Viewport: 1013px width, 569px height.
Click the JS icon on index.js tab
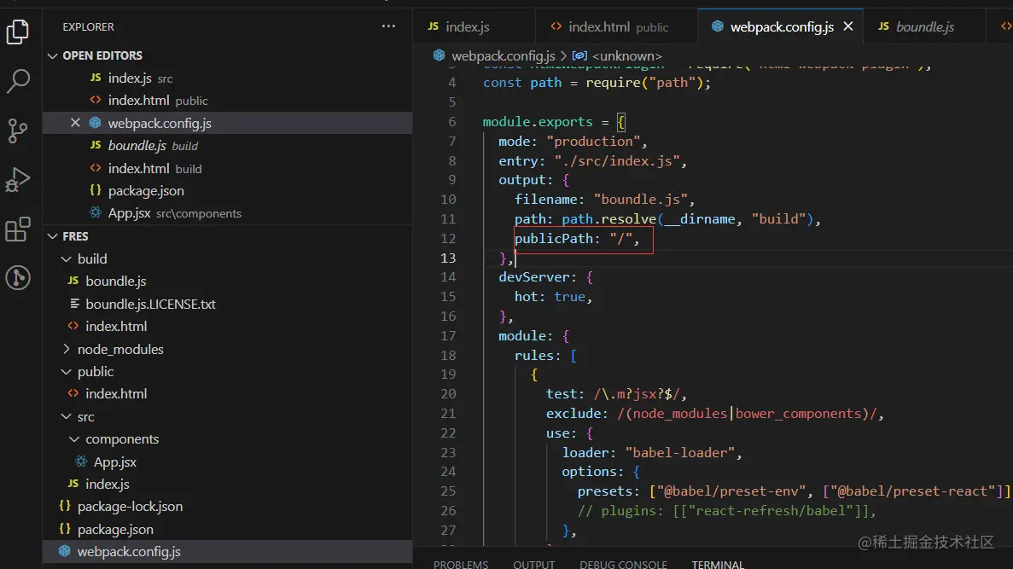(433, 26)
